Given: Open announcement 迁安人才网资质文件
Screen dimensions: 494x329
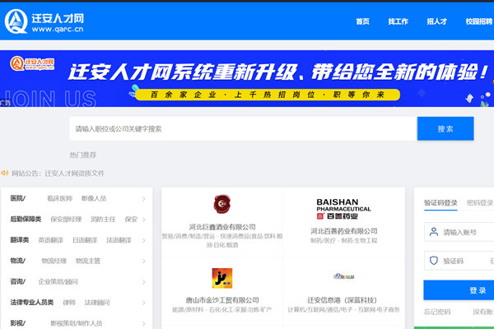Looking at the screenshot, I should point(74,174).
